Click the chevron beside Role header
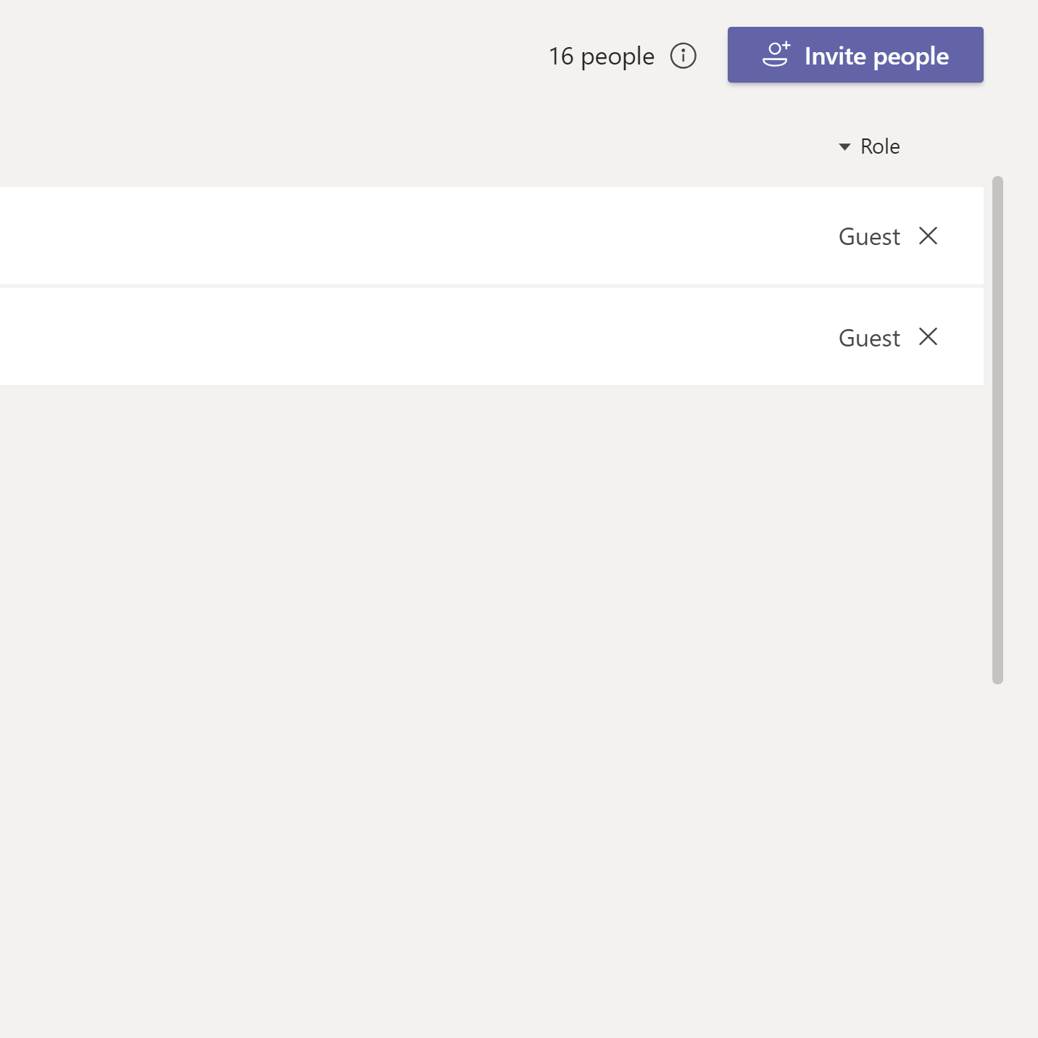The image size is (1038, 1038). click(x=844, y=146)
